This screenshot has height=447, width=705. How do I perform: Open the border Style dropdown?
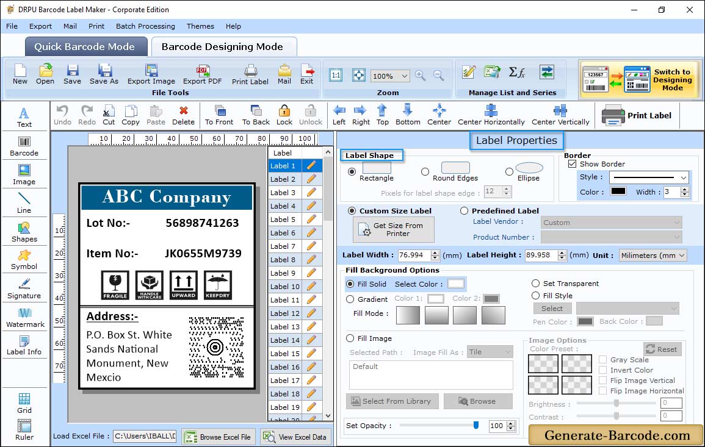[x=684, y=177]
